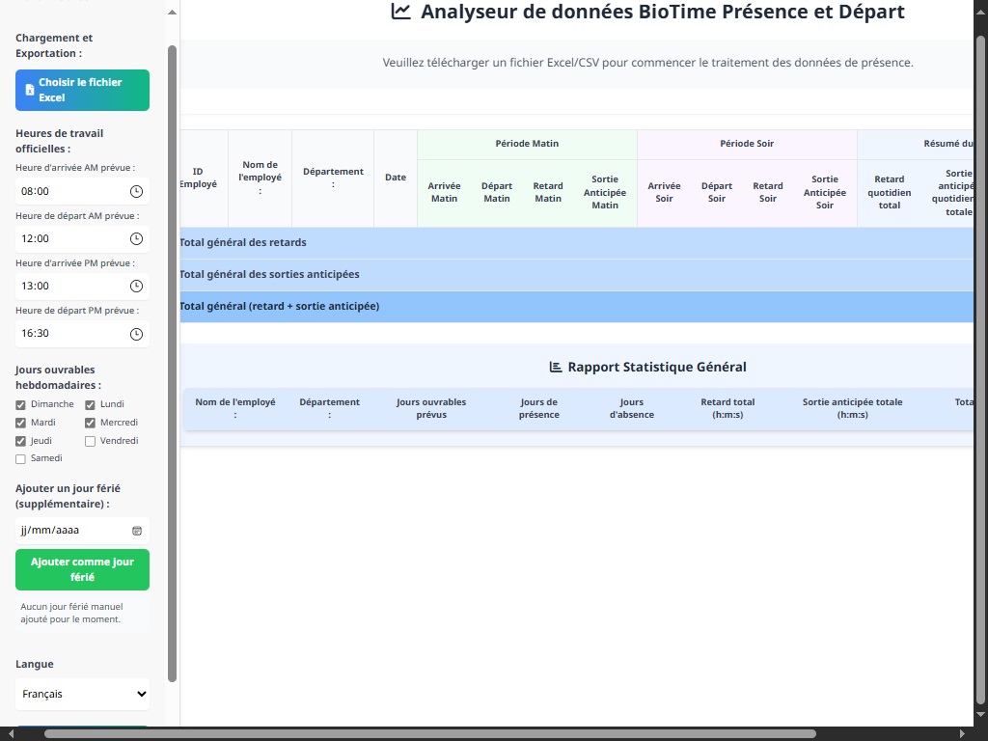Click the Excel file icon on upload button

click(30, 90)
